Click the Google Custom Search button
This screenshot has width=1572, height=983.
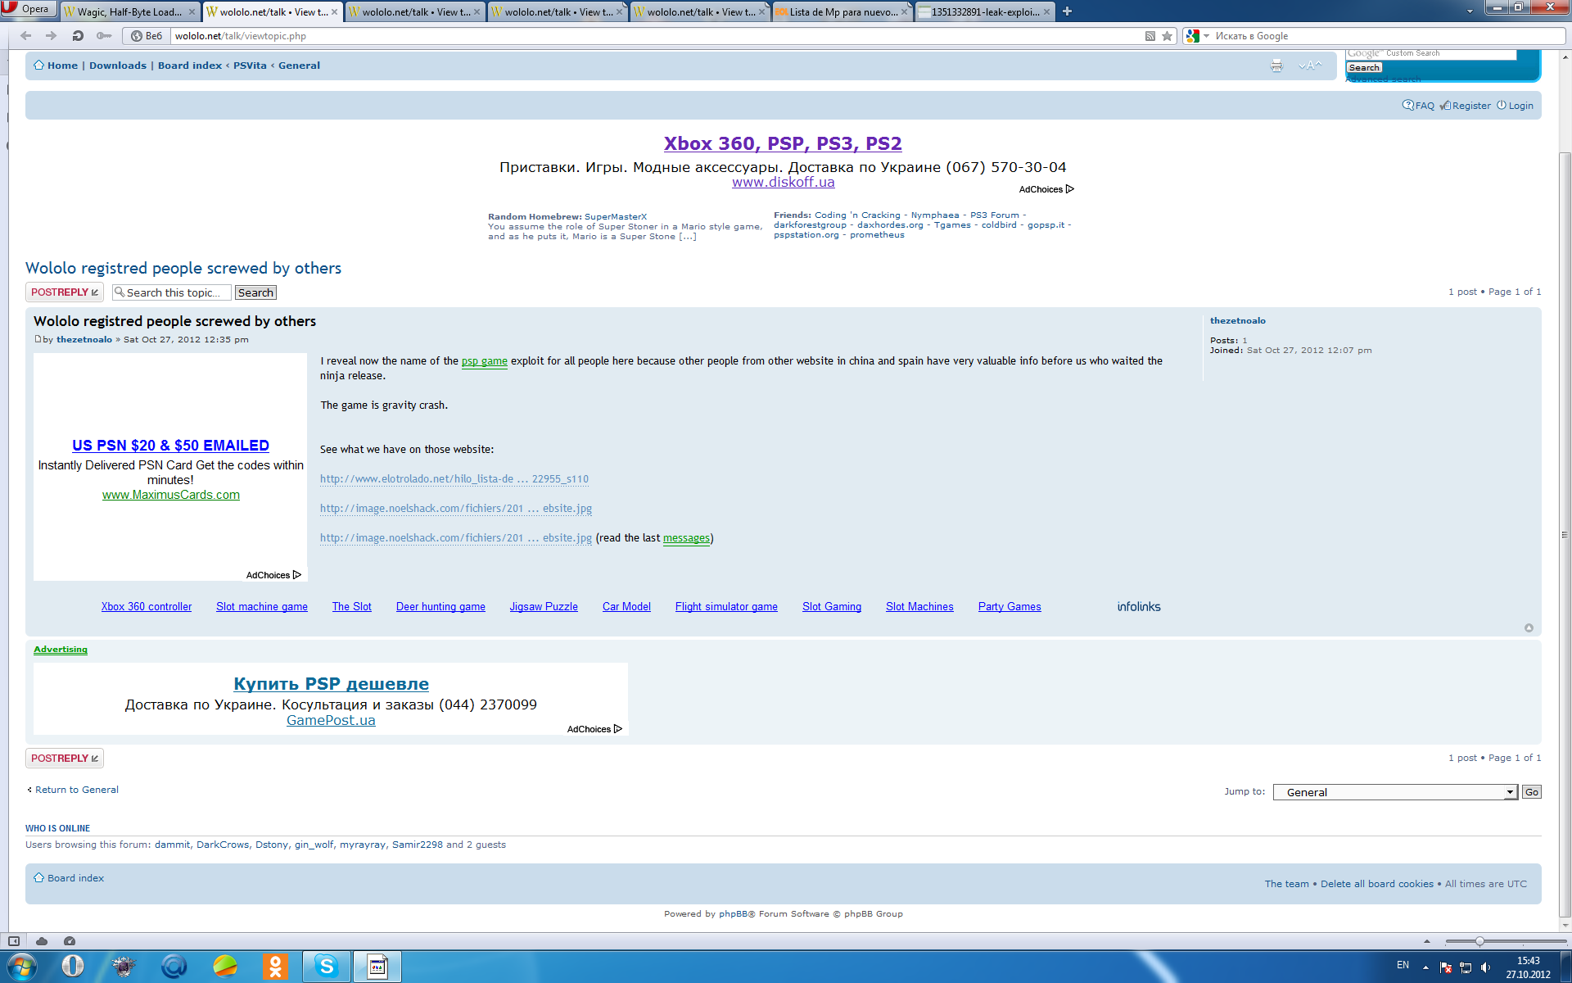pos(1364,68)
